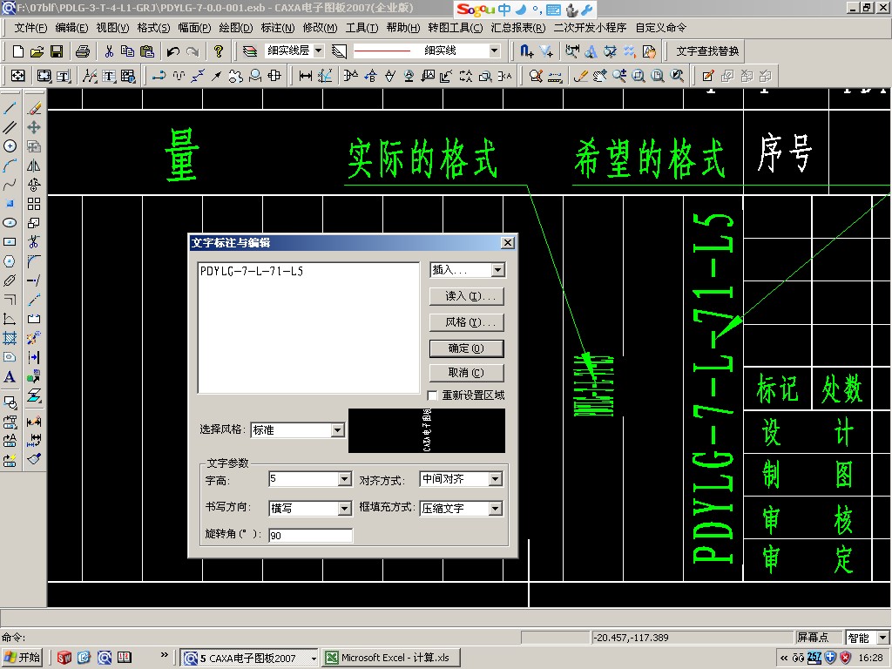Open the 文件(F) menu

[30, 28]
